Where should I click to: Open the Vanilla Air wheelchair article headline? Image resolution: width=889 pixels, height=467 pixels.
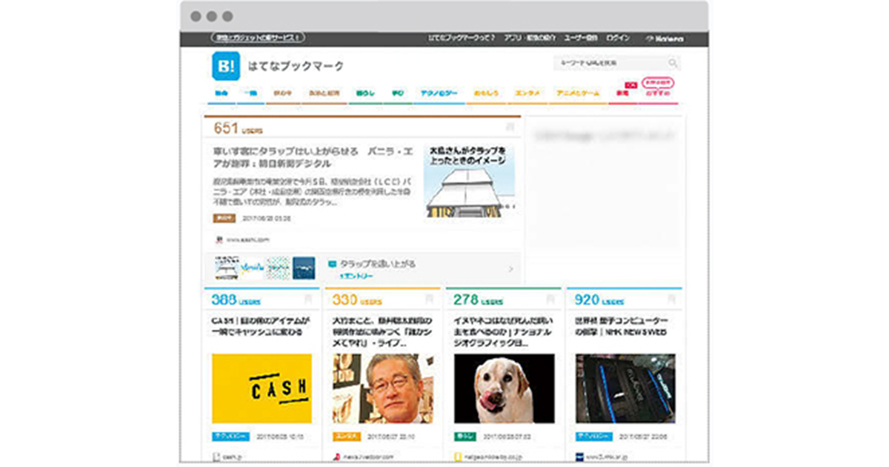(x=313, y=156)
